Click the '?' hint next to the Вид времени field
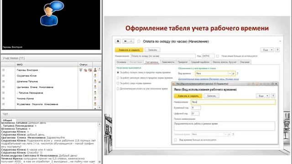This screenshot has width=292, height=164. (x=237, y=73)
